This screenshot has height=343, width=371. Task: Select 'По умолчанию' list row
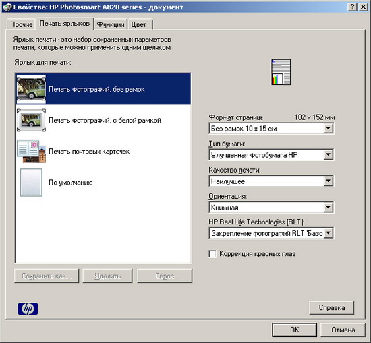coord(103,183)
